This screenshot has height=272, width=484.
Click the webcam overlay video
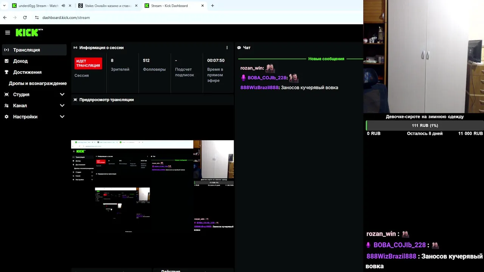click(x=423, y=57)
